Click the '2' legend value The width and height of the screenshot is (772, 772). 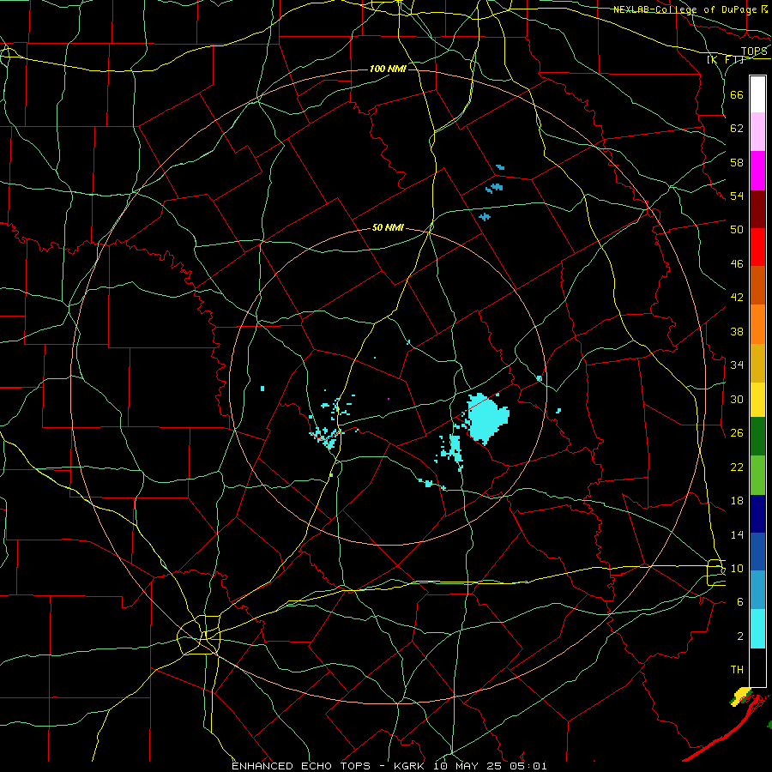pos(740,636)
